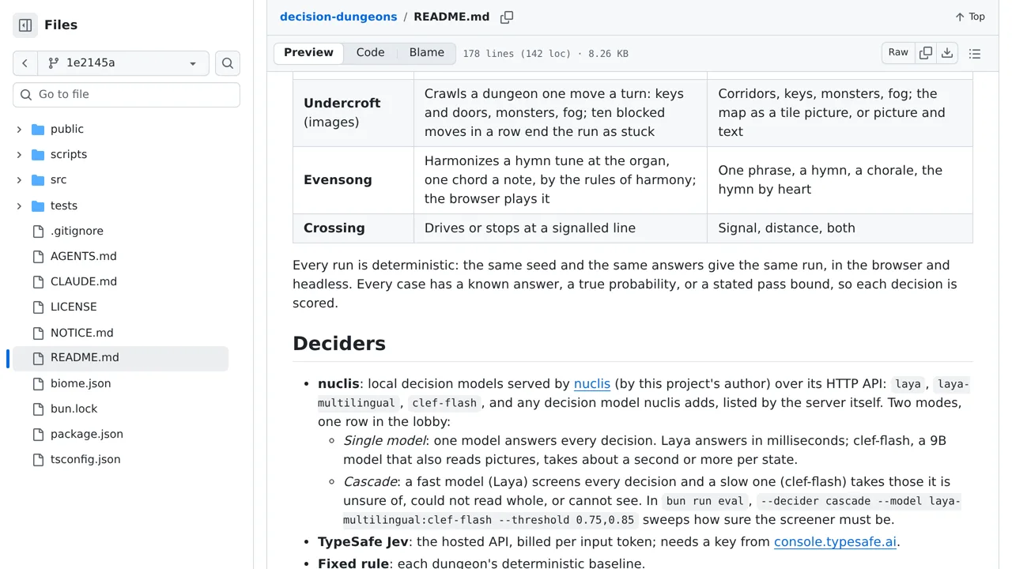
Task: Expand the public folder chevron
Action: pyautogui.click(x=19, y=129)
